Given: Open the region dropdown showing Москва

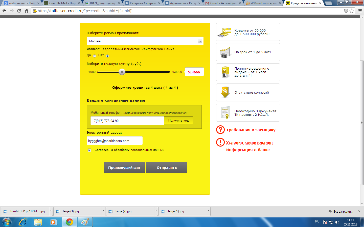Looking at the screenshot, I should click(x=145, y=41).
